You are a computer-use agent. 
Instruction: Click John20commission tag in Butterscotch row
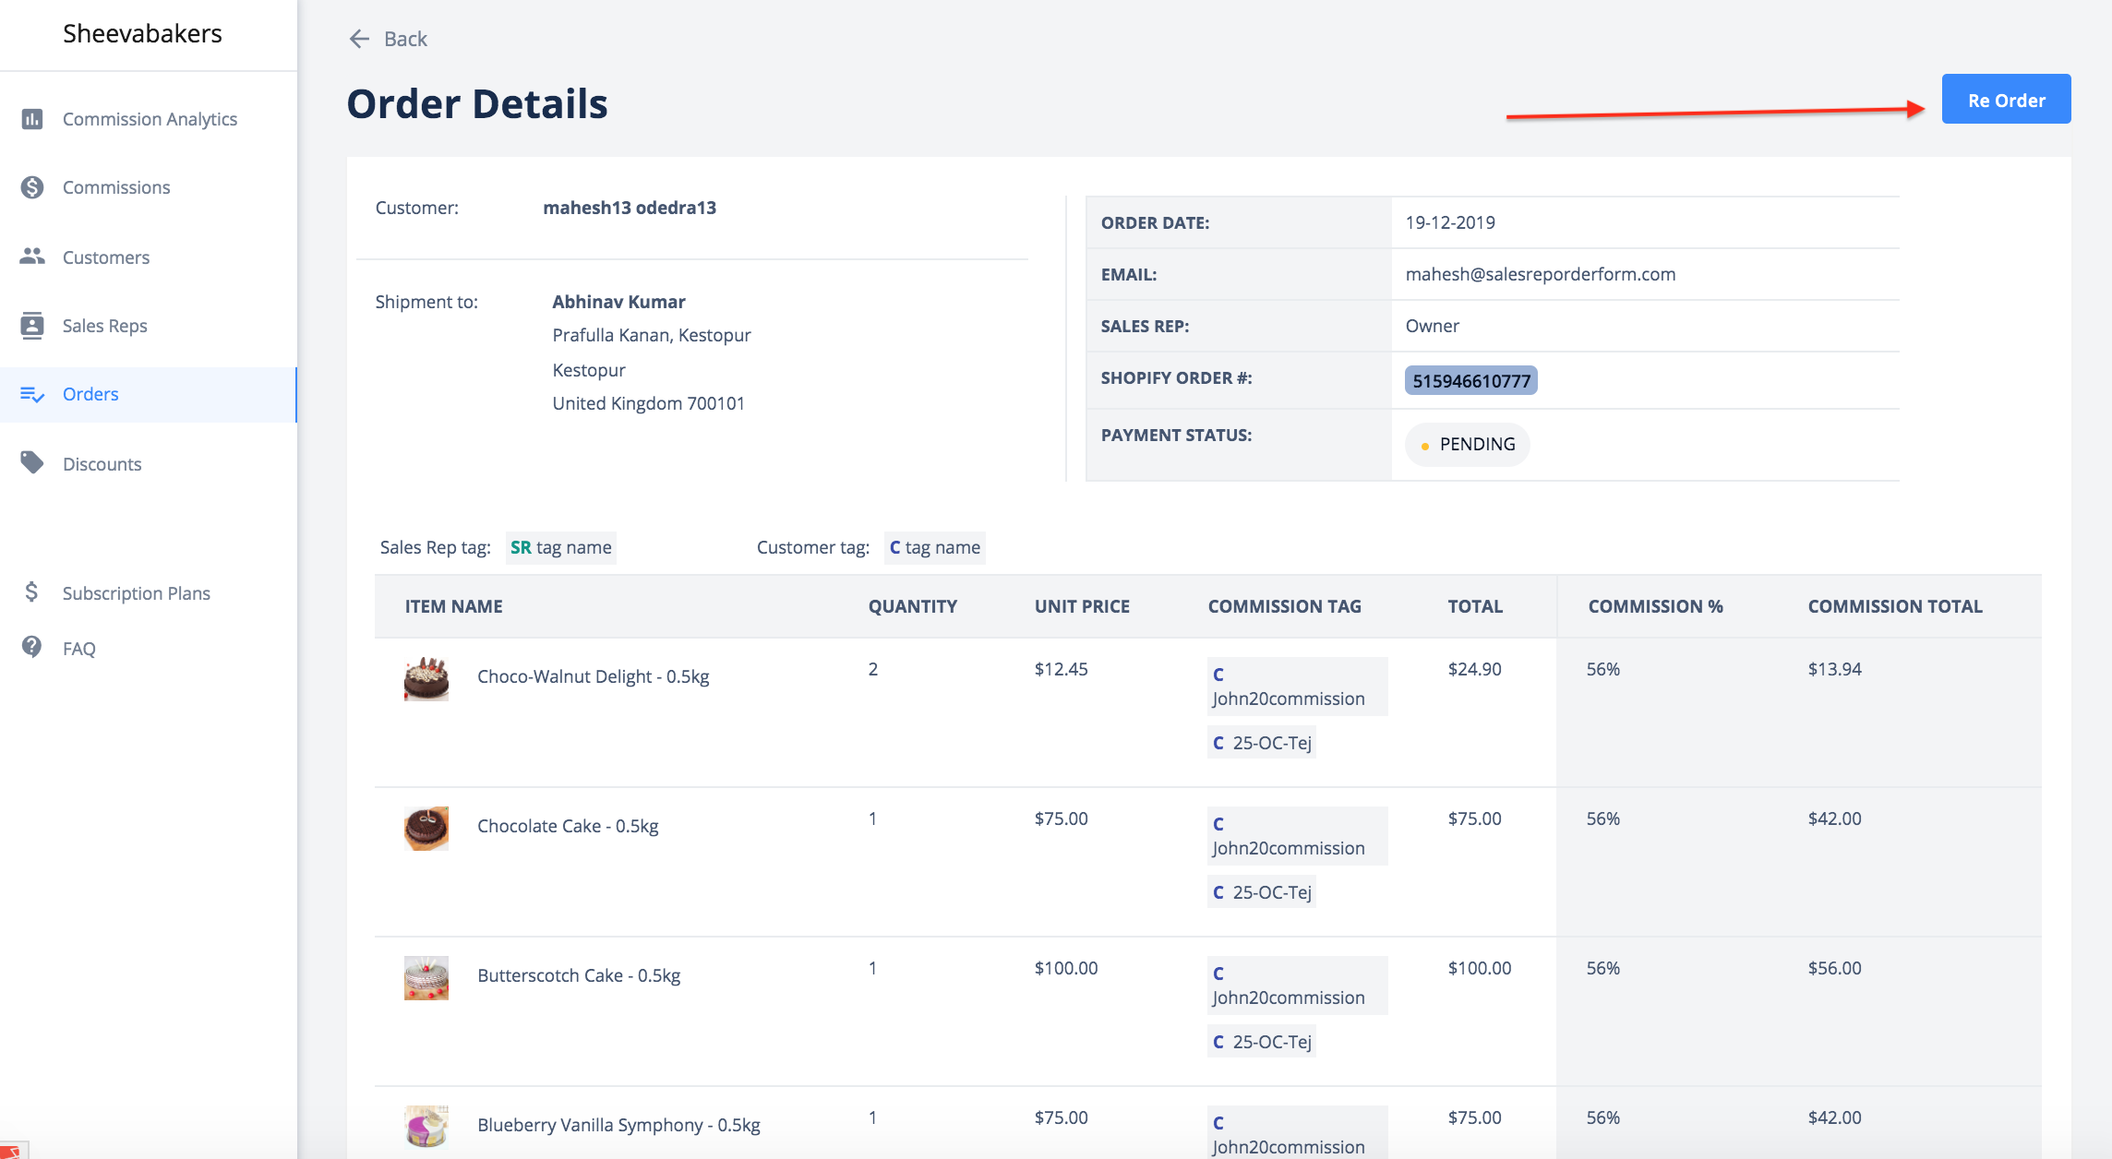(1298, 986)
